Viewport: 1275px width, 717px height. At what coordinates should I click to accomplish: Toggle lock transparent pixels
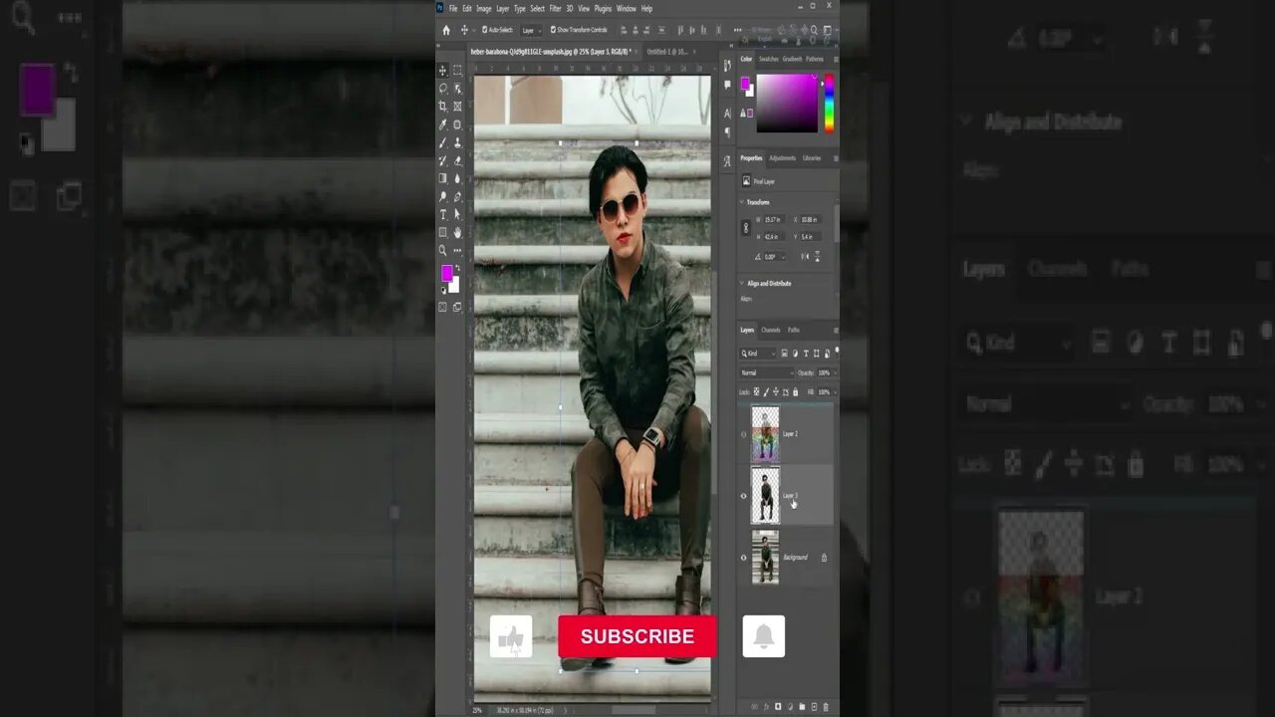tap(756, 391)
